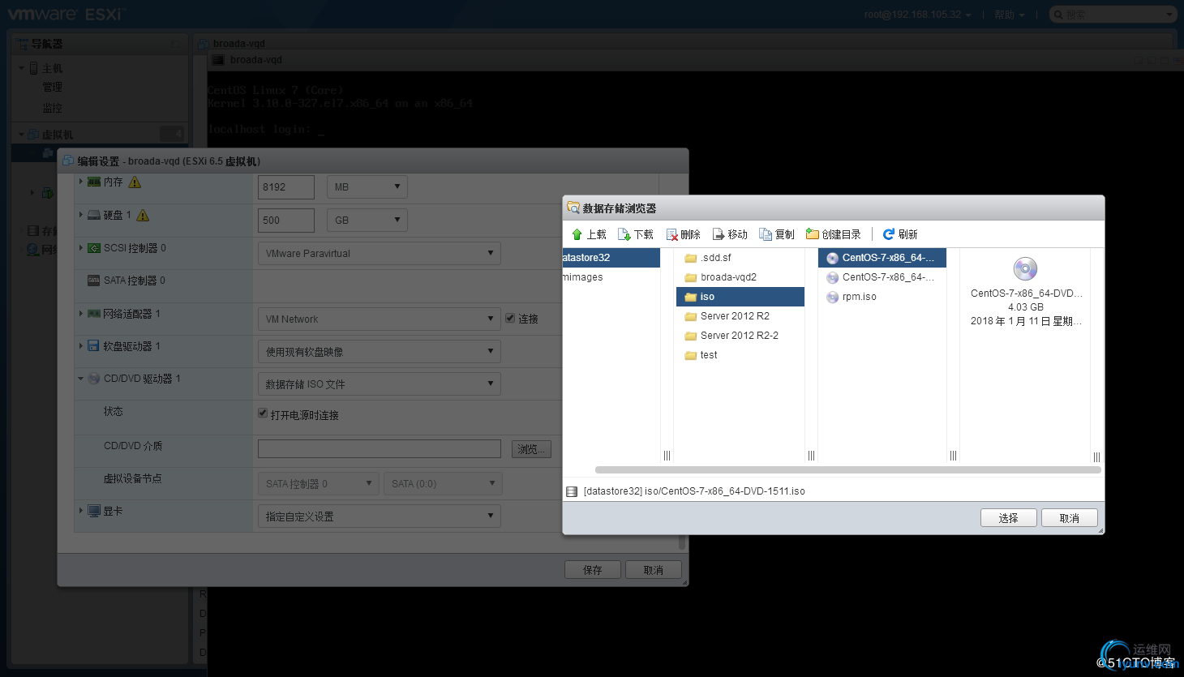Open the VM Network dropdown
This screenshot has width=1184, height=677.
pos(380,319)
